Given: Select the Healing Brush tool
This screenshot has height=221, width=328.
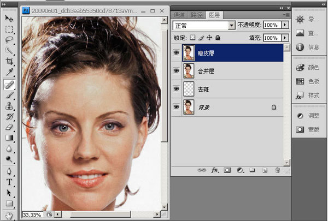Looking at the screenshot, I should 9,84.
